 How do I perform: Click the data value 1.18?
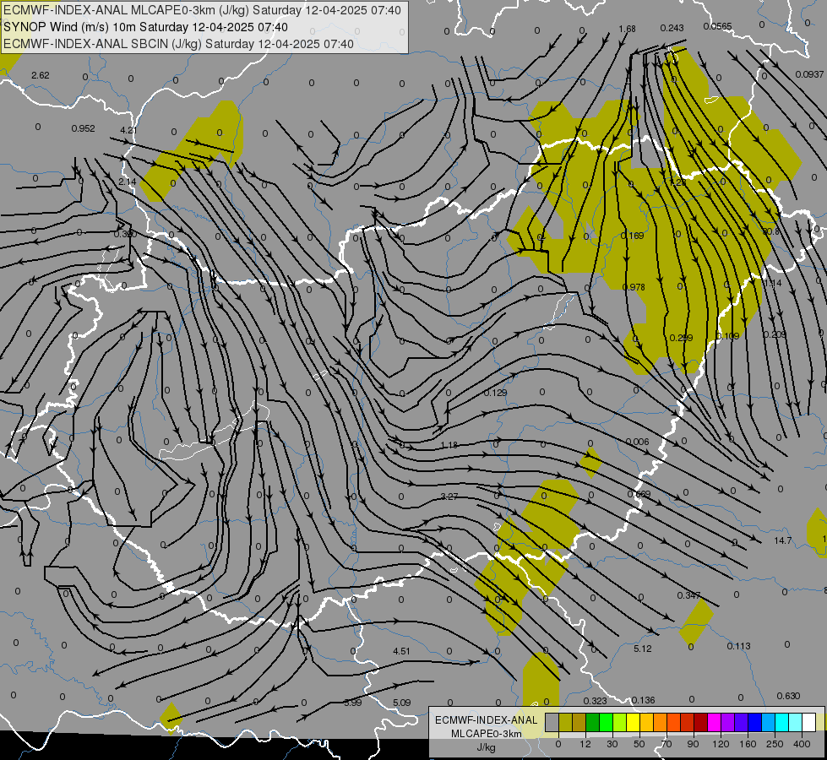click(449, 445)
